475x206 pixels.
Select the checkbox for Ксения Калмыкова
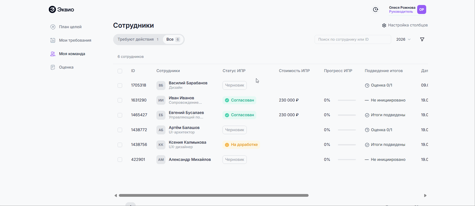click(120, 145)
